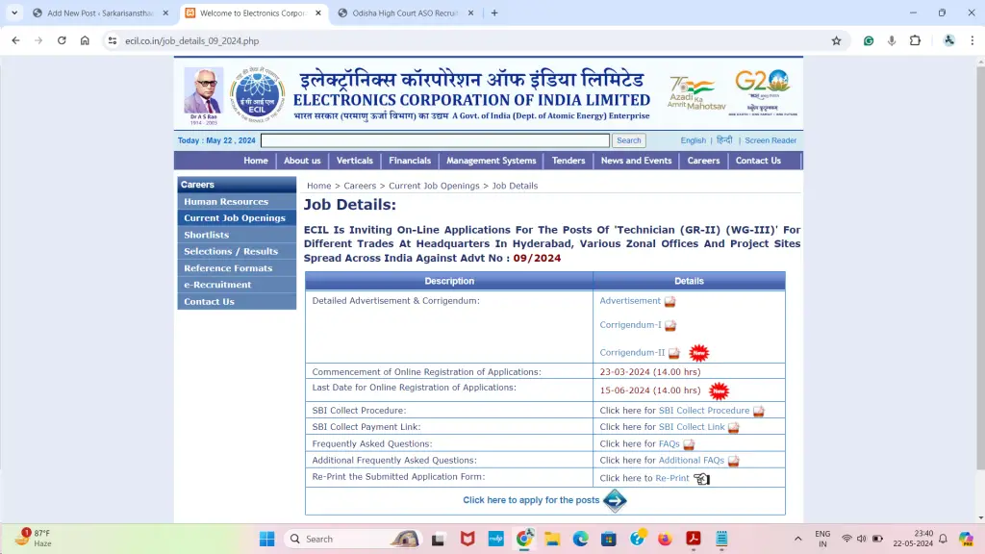Click the microphone icon in toolbar
Viewport: 985px width, 554px height.
(x=892, y=40)
